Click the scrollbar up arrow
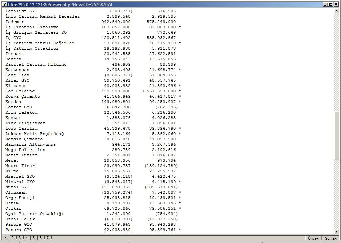Image resolution: width=341 pixels, height=243 pixels. click(x=336, y=10)
